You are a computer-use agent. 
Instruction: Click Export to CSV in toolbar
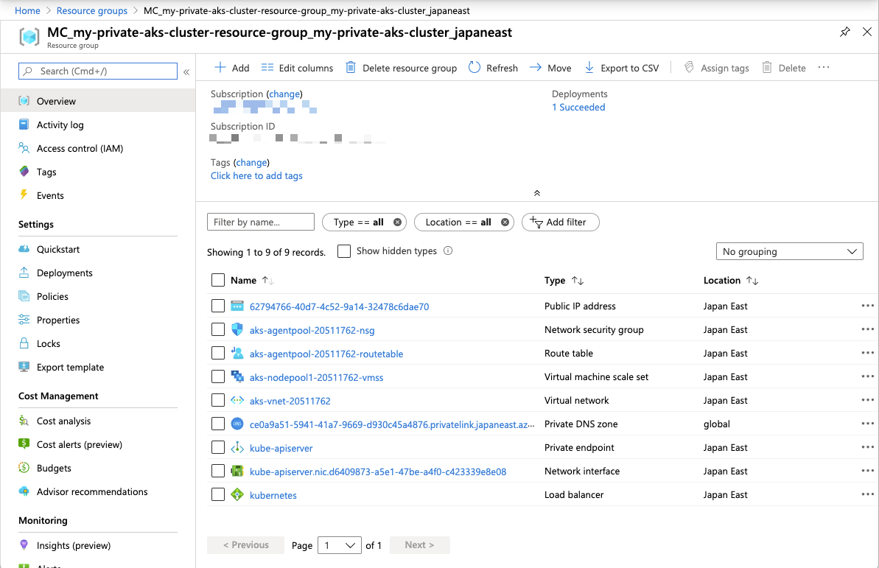coord(621,68)
